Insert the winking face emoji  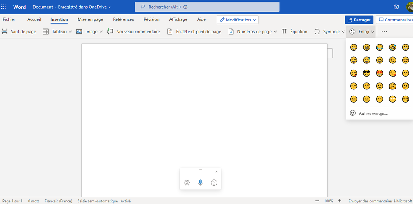click(x=392, y=60)
